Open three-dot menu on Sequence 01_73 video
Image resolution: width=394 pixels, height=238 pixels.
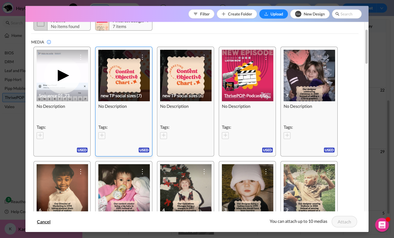pyautogui.click(x=81, y=57)
